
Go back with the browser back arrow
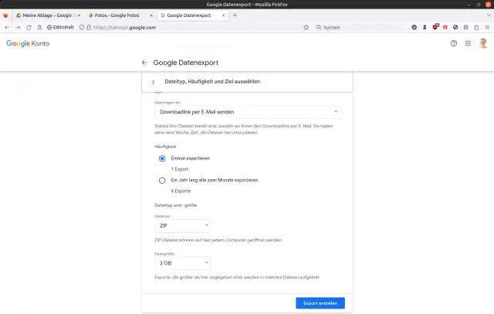click(x=7, y=28)
